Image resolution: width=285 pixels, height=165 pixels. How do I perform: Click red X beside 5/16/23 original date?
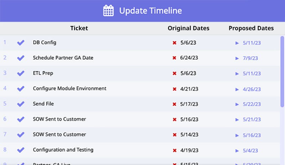pos(175,119)
